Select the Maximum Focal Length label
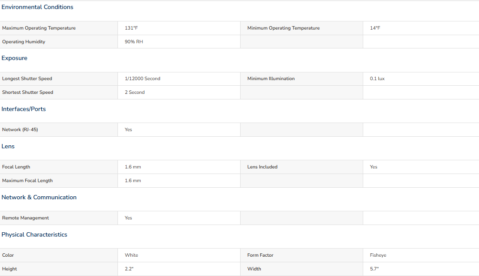479x276 pixels. coord(27,181)
